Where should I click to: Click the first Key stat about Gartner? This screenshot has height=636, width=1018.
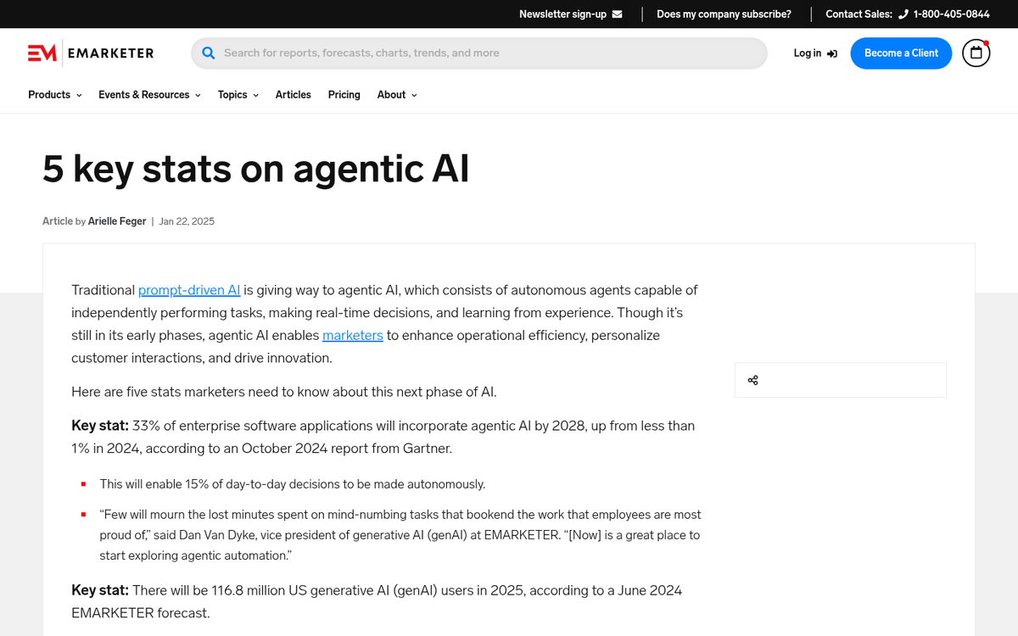(x=383, y=437)
